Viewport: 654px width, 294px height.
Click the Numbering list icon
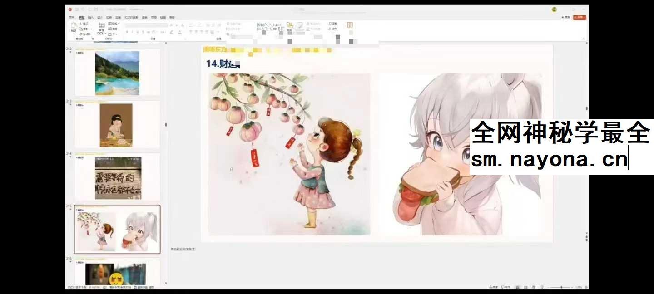point(200,25)
